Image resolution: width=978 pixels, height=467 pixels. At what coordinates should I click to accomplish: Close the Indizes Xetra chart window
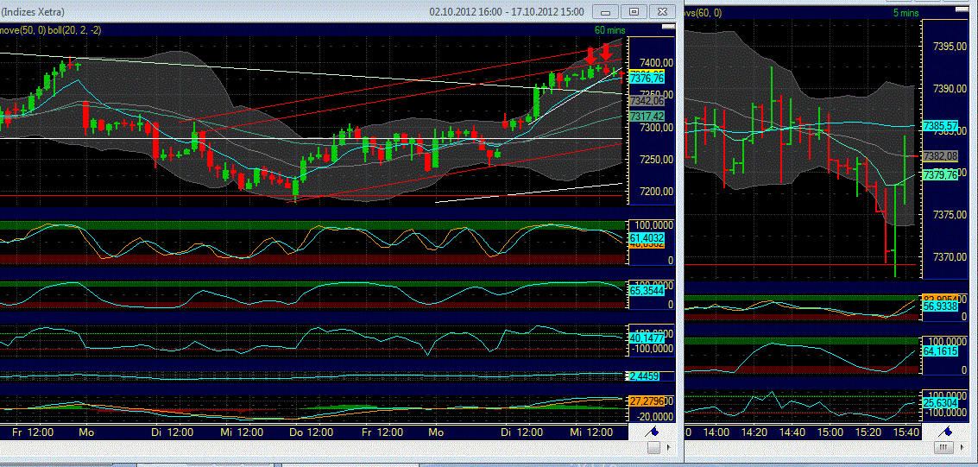pos(662,12)
